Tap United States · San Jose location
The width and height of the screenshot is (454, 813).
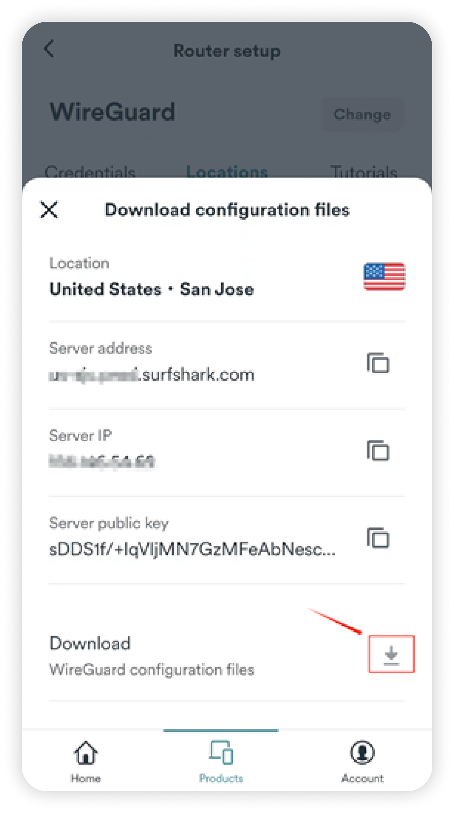tap(152, 289)
